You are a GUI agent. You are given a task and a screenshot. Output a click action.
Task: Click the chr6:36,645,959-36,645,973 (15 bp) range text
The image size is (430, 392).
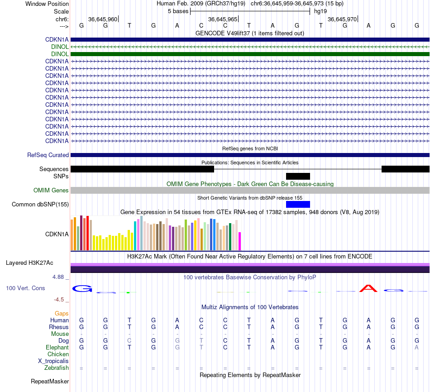coord(297,4)
